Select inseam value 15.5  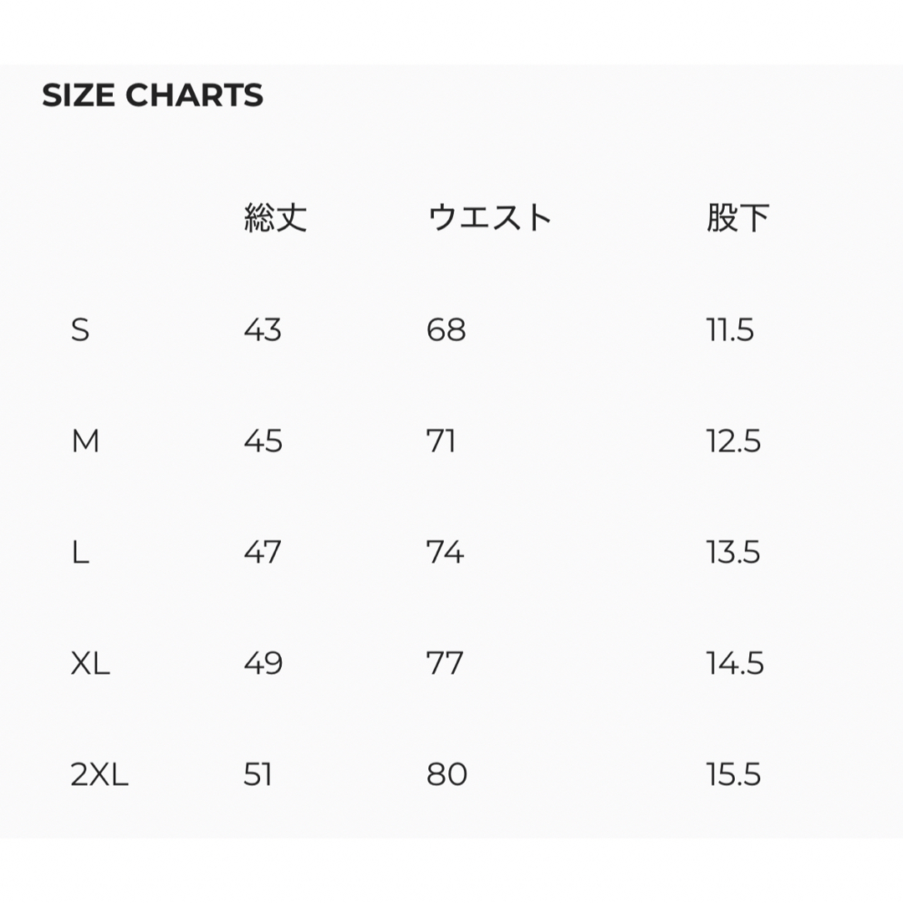coord(734,774)
